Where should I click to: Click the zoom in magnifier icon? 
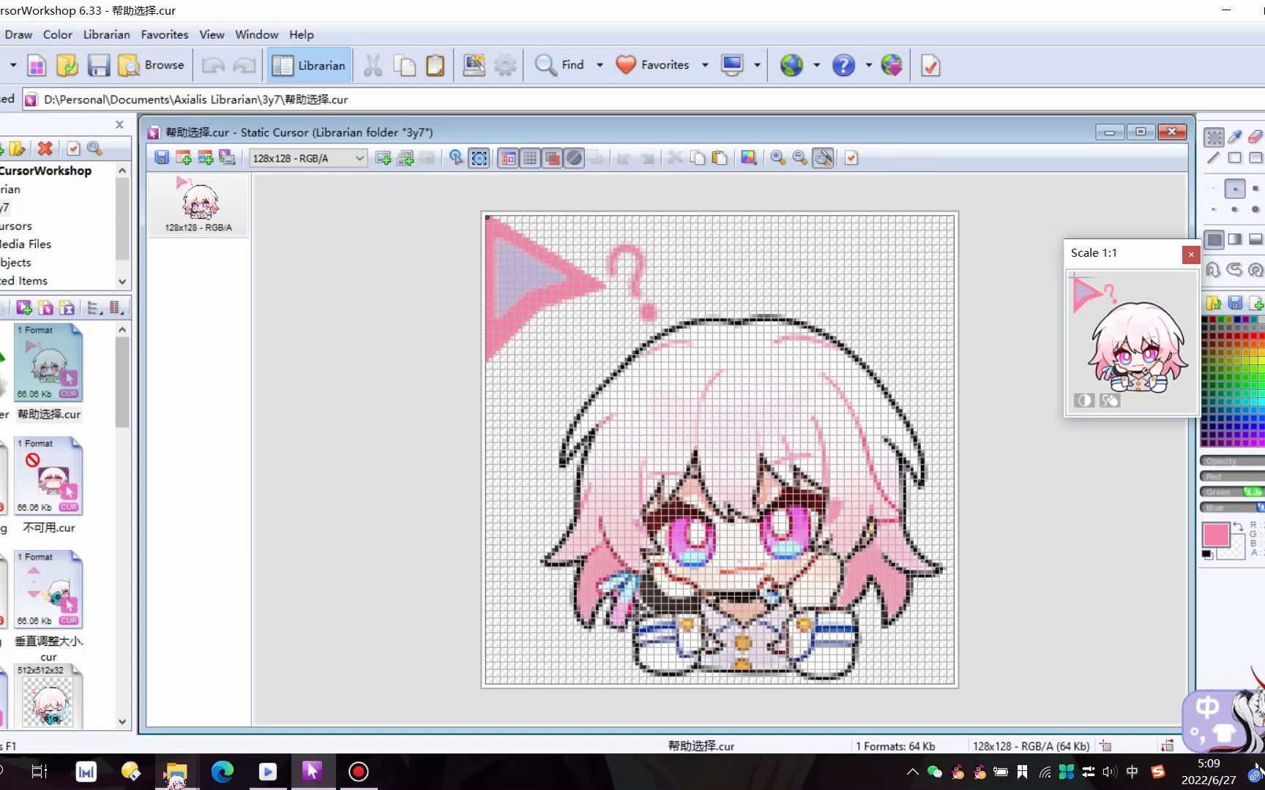pyautogui.click(x=777, y=158)
